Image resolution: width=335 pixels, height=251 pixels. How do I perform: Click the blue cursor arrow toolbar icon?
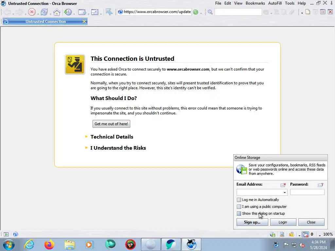pos(109,12)
